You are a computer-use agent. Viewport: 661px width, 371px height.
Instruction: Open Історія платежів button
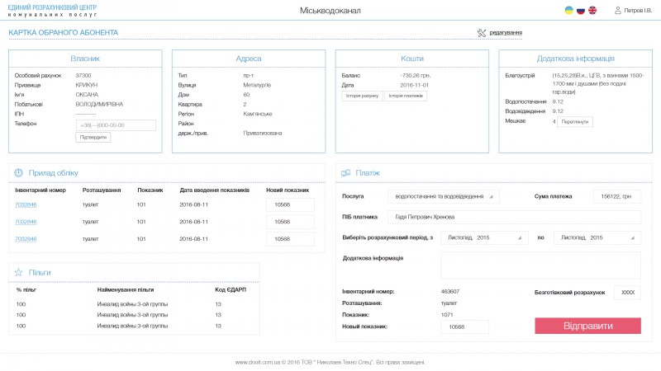click(x=406, y=96)
